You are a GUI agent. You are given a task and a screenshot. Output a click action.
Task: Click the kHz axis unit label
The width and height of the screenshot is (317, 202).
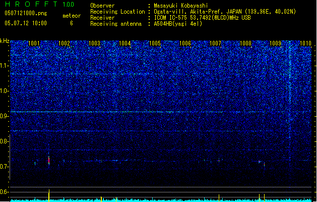(5, 41)
